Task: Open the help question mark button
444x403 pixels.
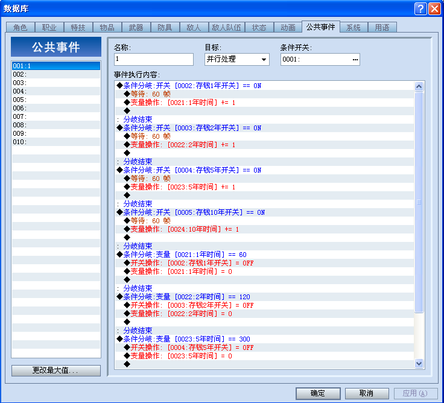Action: click(x=420, y=9)
